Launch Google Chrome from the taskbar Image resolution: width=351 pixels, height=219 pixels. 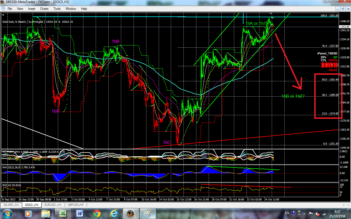pyautogui.click(x=97, y=213)
